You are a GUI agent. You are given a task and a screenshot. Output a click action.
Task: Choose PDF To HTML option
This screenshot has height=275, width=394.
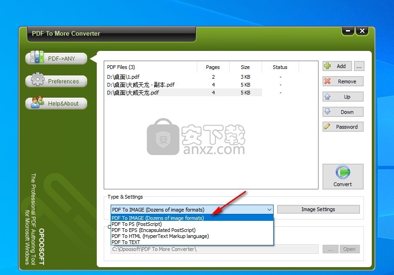tap(192, 236)
